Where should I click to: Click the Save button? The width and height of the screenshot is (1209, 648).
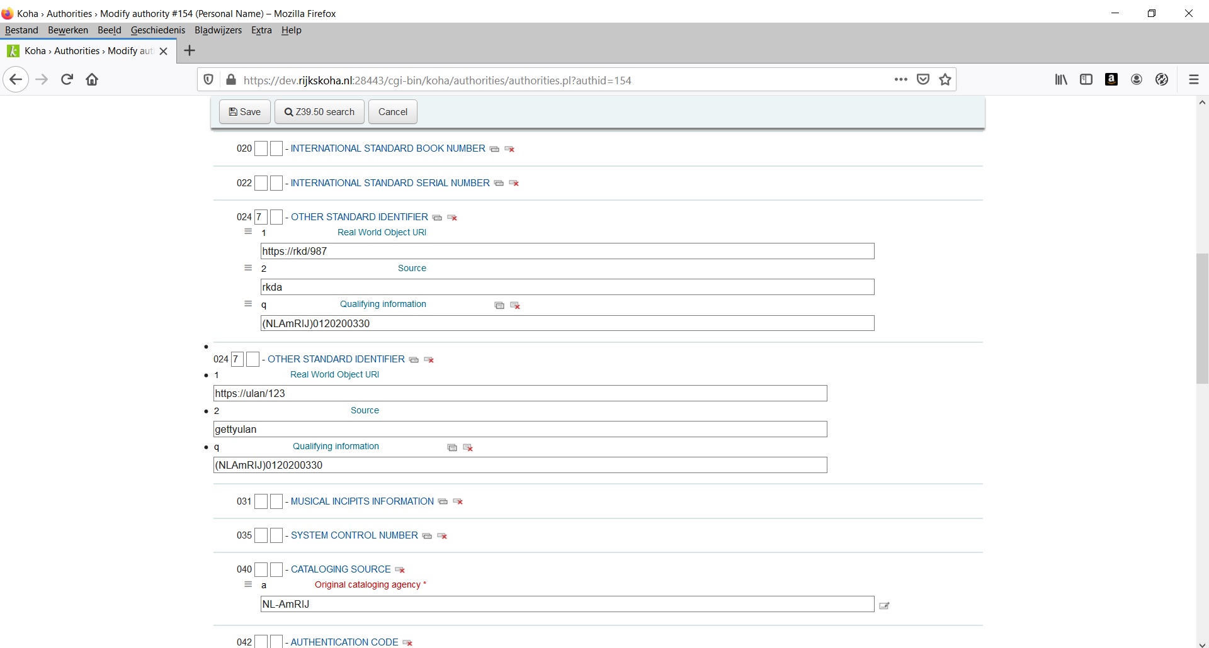pyautogui.click(x=244, y=112)
